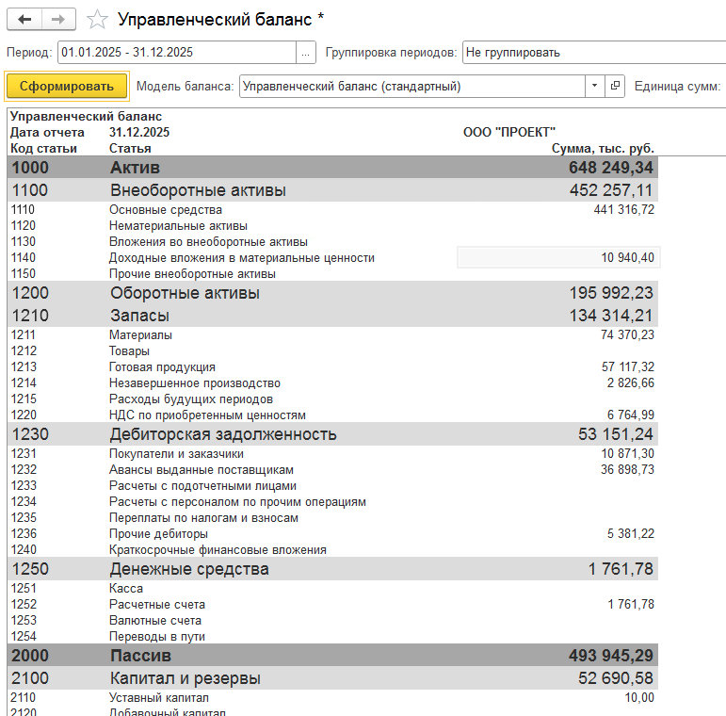Click the Период date range field

(x=177, y=53)
